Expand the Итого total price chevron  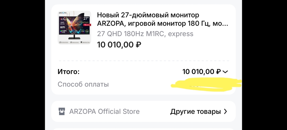(225, 72)
